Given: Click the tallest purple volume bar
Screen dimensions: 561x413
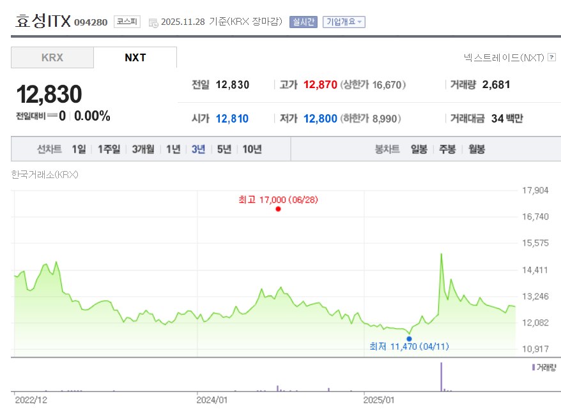Looking at the screenshot, I should click(x=441, y=377).
